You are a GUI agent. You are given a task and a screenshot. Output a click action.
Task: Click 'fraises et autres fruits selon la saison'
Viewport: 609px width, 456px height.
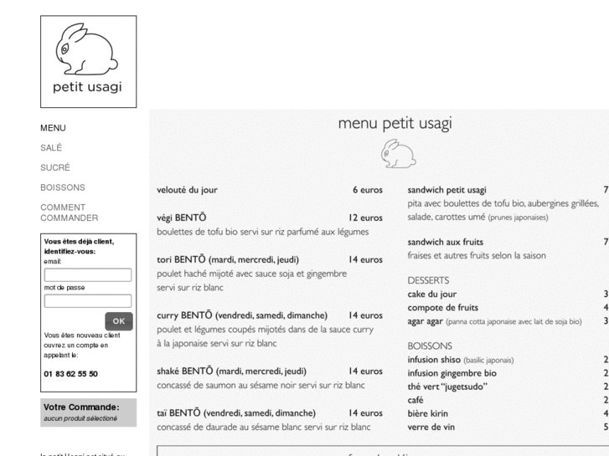click(477, 256)
